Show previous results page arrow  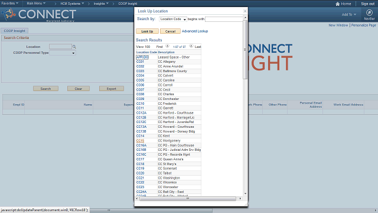click(x=167, y=46)
